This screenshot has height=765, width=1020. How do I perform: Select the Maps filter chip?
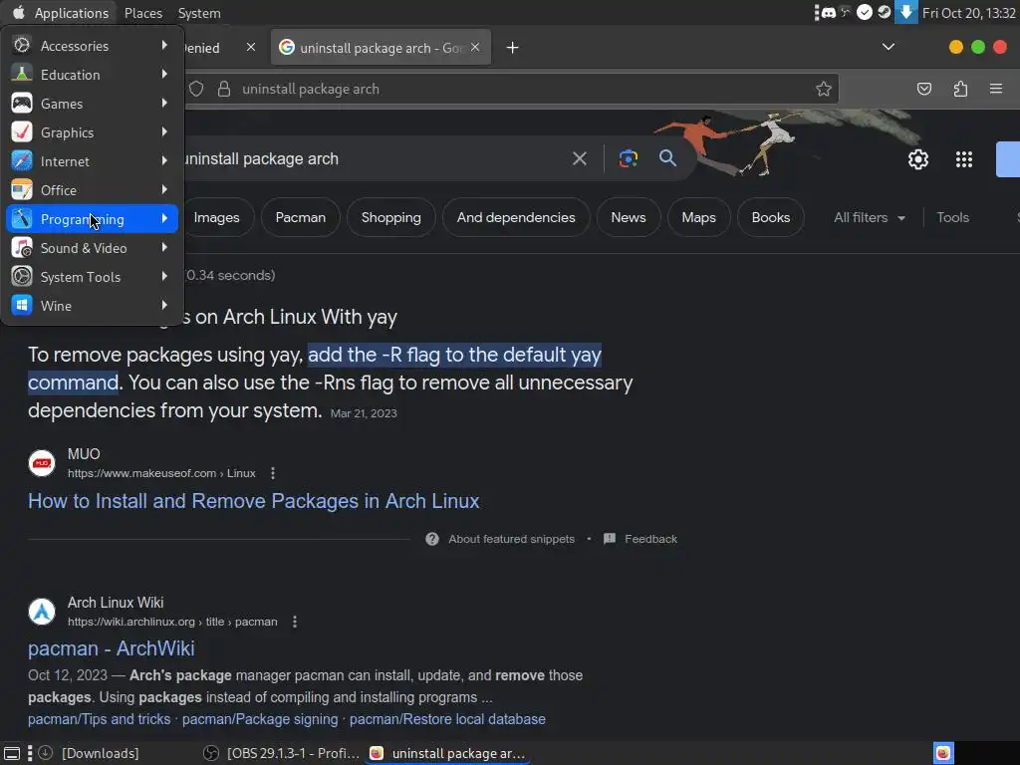[x=698, y=217]
